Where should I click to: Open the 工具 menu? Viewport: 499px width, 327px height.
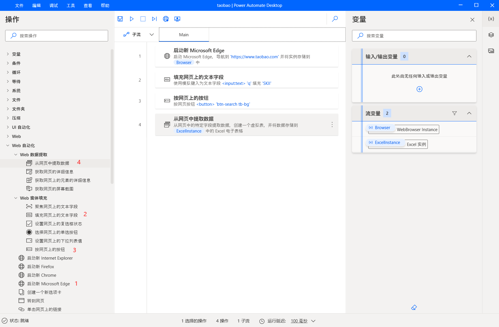[x=71, y=5]
